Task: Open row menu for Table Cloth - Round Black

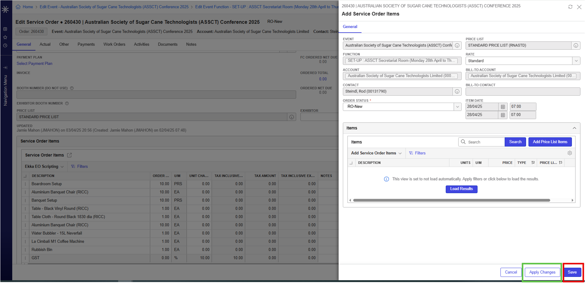Action: (x=25, y=217)
